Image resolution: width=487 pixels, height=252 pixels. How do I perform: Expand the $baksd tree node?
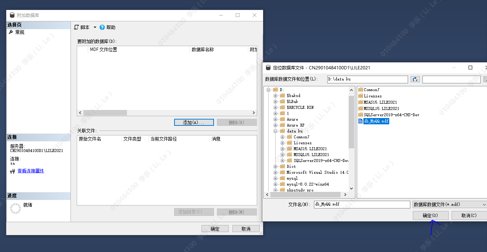coord(276,96)
